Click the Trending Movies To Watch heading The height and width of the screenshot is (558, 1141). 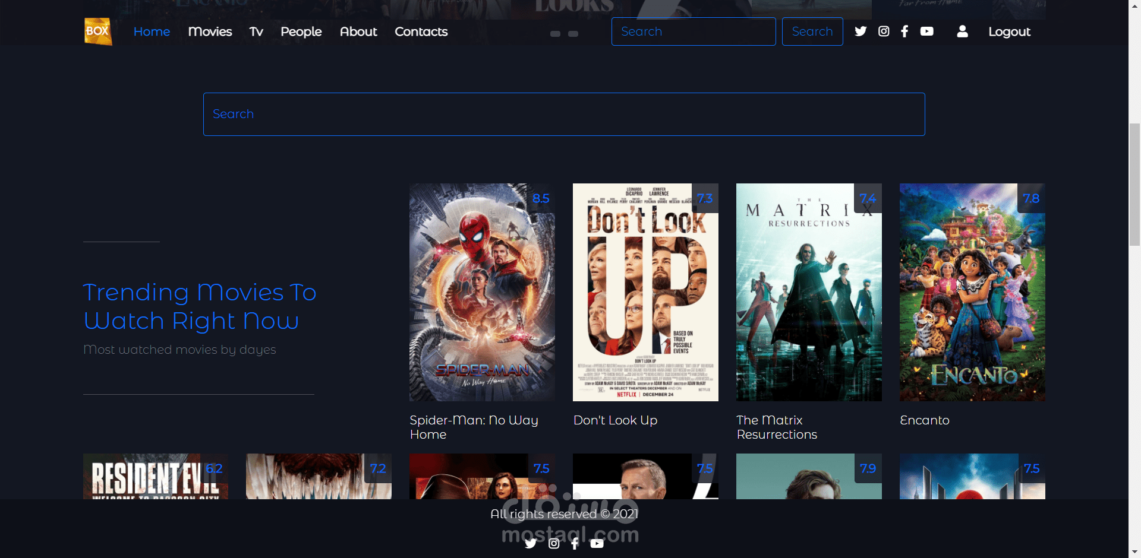200,306
